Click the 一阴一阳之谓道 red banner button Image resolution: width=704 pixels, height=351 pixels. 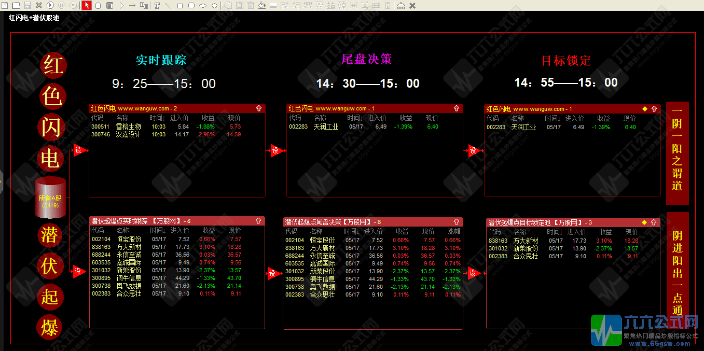[x=677, y=153]
